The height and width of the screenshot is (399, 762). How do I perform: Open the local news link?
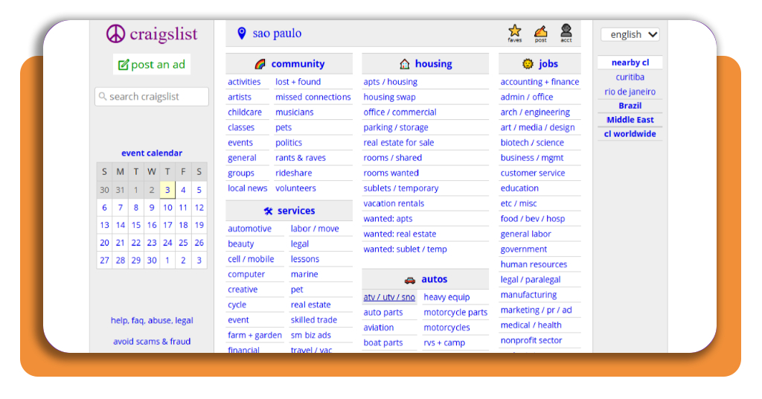point(247,188)
